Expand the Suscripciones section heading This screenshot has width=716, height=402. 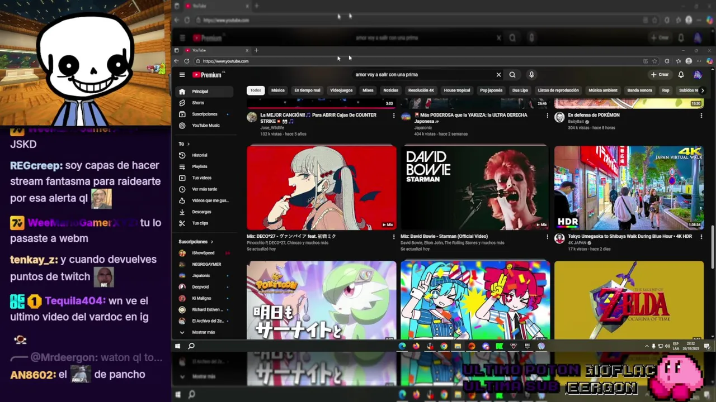pyautogui.click(x=196, y=242)
